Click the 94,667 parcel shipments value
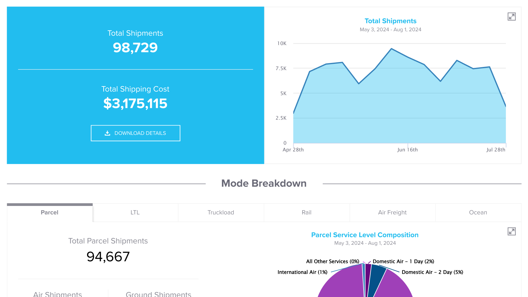This screenshot has width=528, height=297. [108, 257]
